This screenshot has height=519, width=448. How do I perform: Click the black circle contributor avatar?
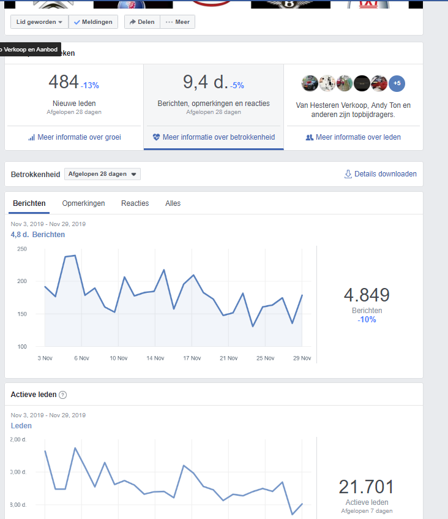pos(362,83)
